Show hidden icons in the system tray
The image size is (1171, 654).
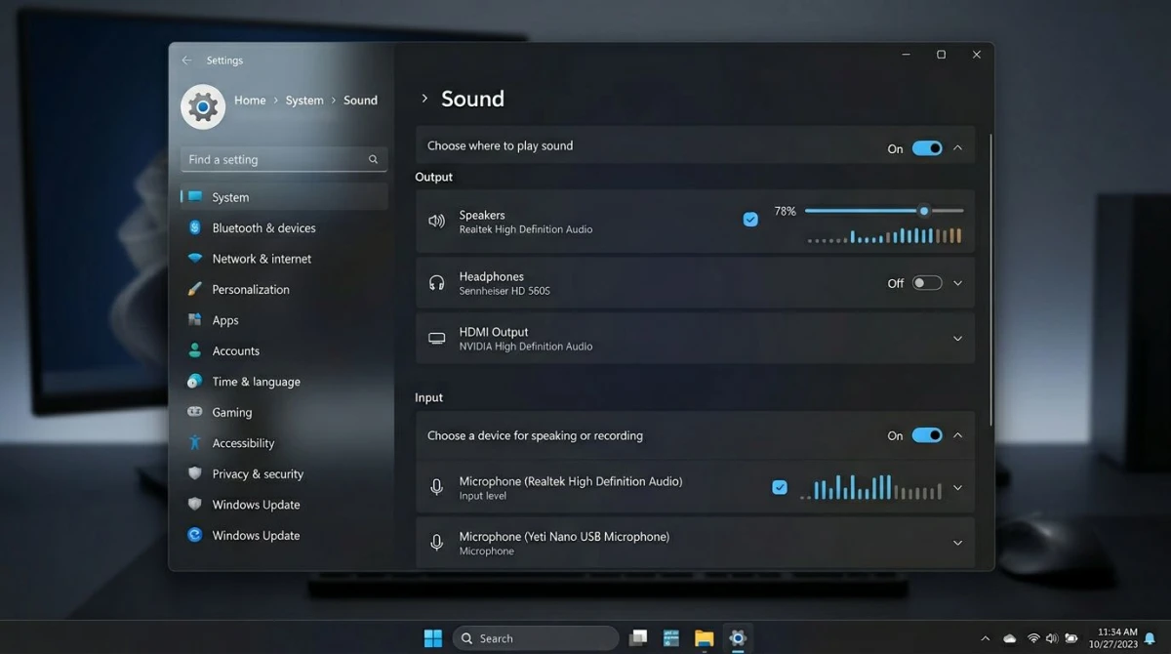pyautogui.click(x=985, y=638)
